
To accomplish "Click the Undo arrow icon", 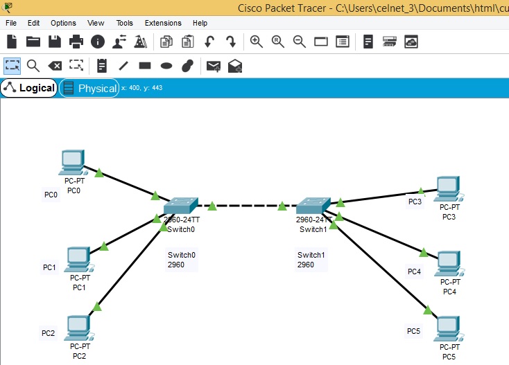I will coord(209,42).
